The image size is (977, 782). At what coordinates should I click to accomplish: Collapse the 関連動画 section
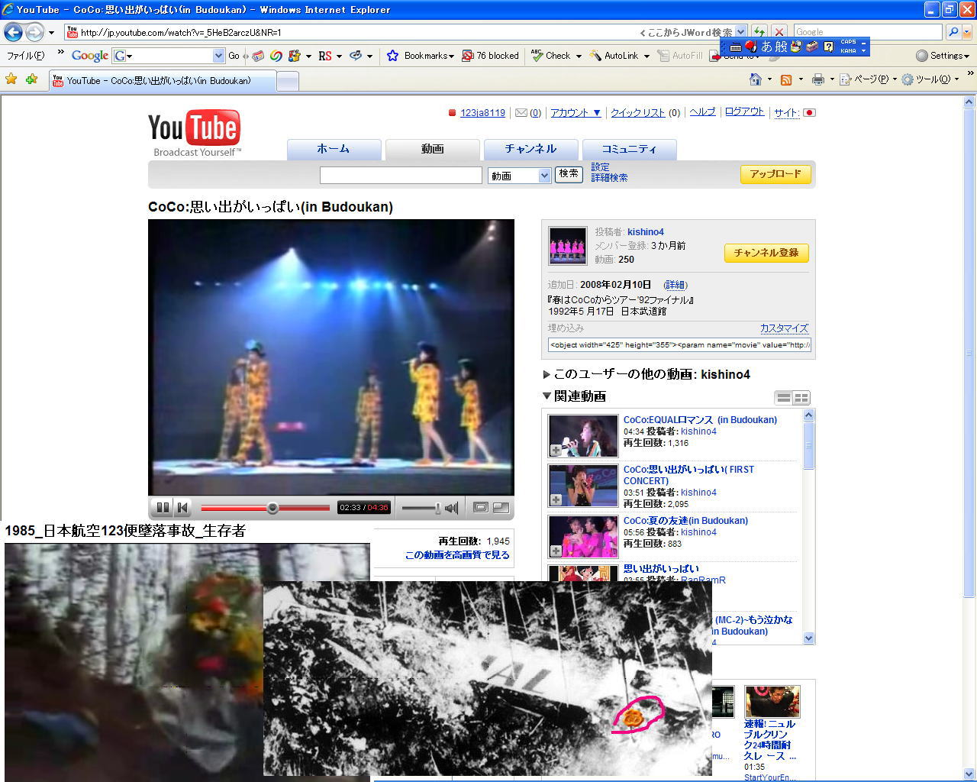pos(547,396)
